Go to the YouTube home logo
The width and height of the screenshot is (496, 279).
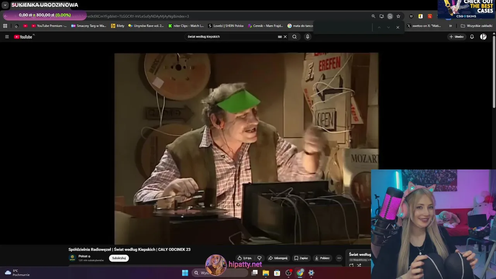tap(23, 37)
